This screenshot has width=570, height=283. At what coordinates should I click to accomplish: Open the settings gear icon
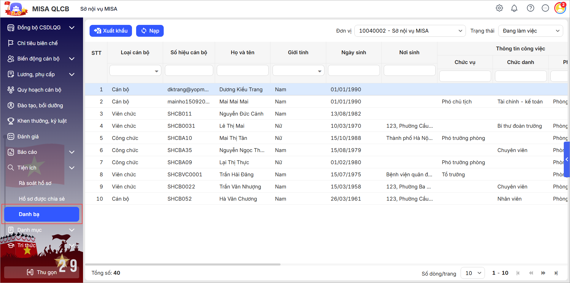[499, 8]
